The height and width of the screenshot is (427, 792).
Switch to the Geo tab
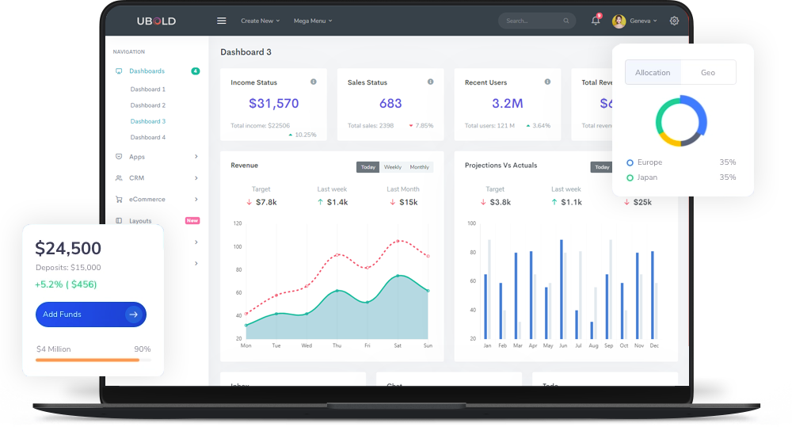[708, 72]
